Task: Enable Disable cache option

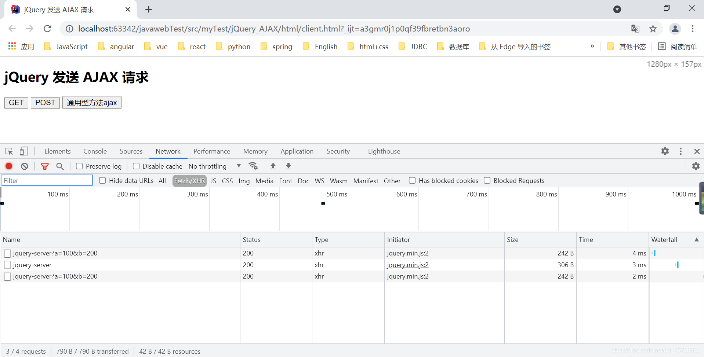Action: point(136,166)
